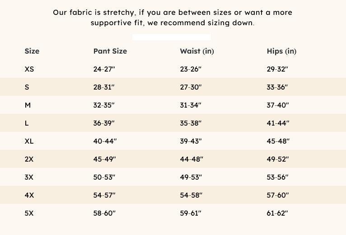Click the stretchy fabric sizing recommendation text

(173, 17)
